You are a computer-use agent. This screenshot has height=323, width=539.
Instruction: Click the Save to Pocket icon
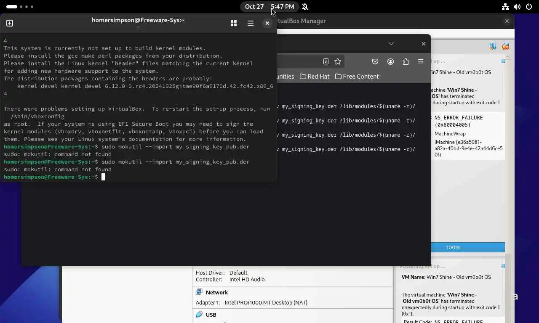click(x=375, y=61)
